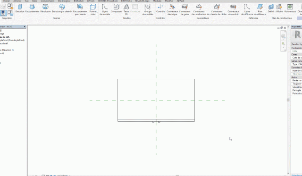Screen dimensions: 302x176
Task: Click the Composant tool
Action: tap(117, 8)
